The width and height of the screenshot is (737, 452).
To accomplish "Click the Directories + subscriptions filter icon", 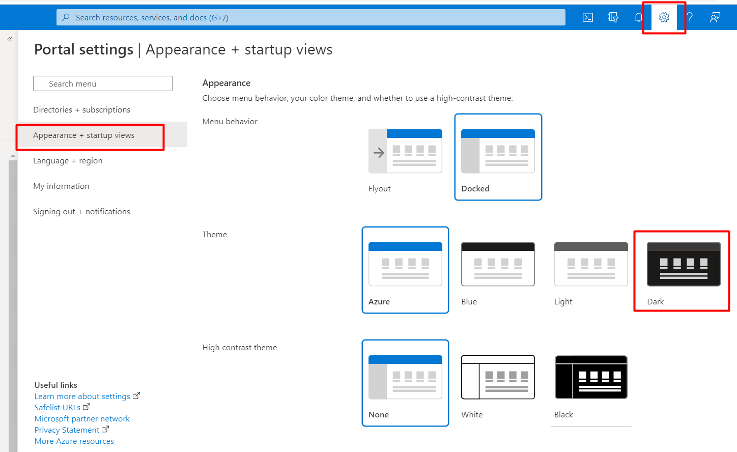I will (x=613, y=17).
